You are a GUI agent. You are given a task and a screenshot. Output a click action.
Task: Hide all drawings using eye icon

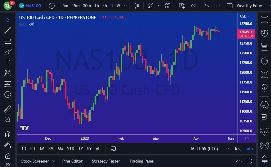click(x=8, y=165)
